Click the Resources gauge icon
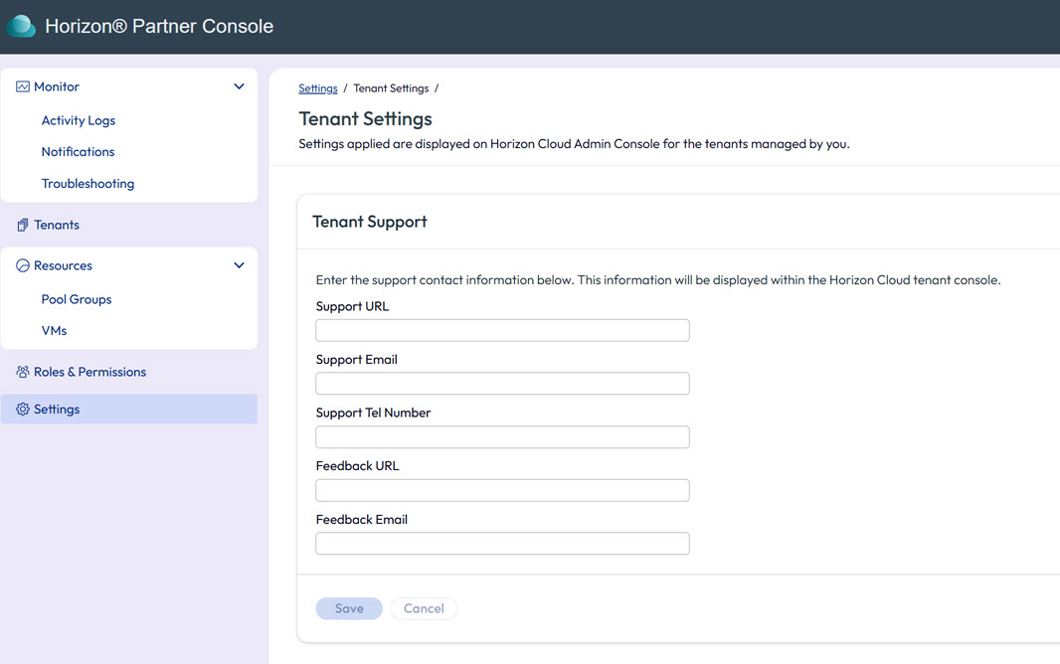 coord(22,265)
